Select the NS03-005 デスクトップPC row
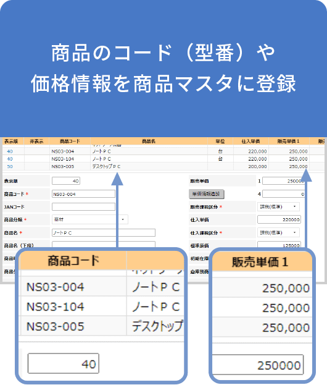Viewport: 327px width, 385px height. (163, 166)
